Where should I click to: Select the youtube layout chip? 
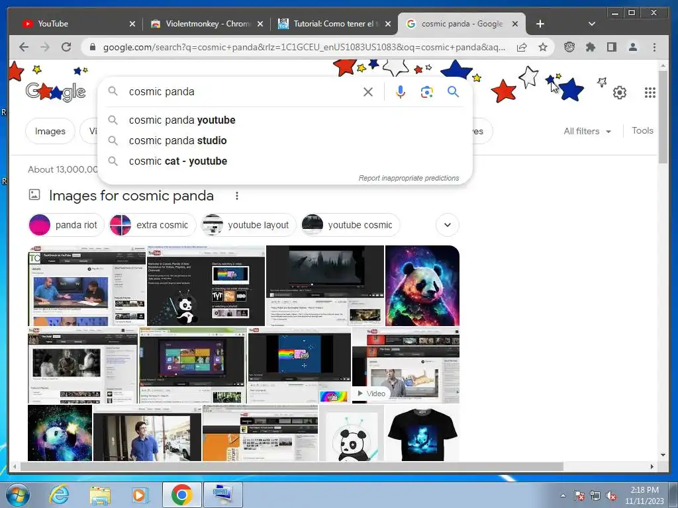[248, 225]
